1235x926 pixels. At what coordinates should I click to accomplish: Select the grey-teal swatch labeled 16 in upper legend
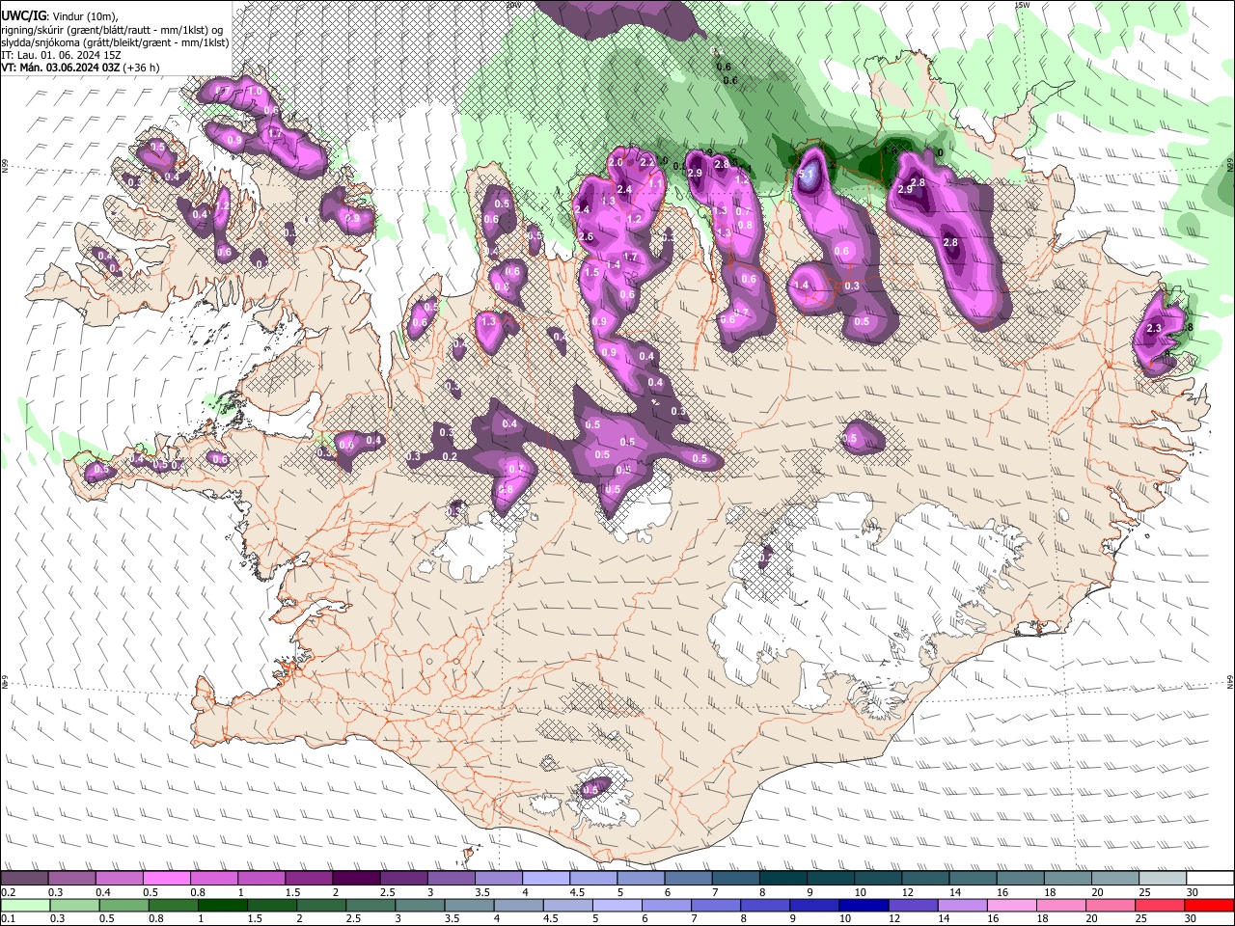1021,879
